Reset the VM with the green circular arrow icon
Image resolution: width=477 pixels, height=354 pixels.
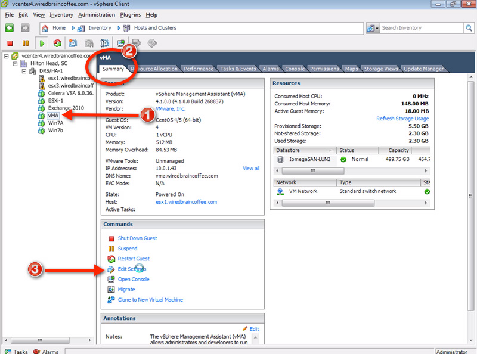[x=57, y=44]
